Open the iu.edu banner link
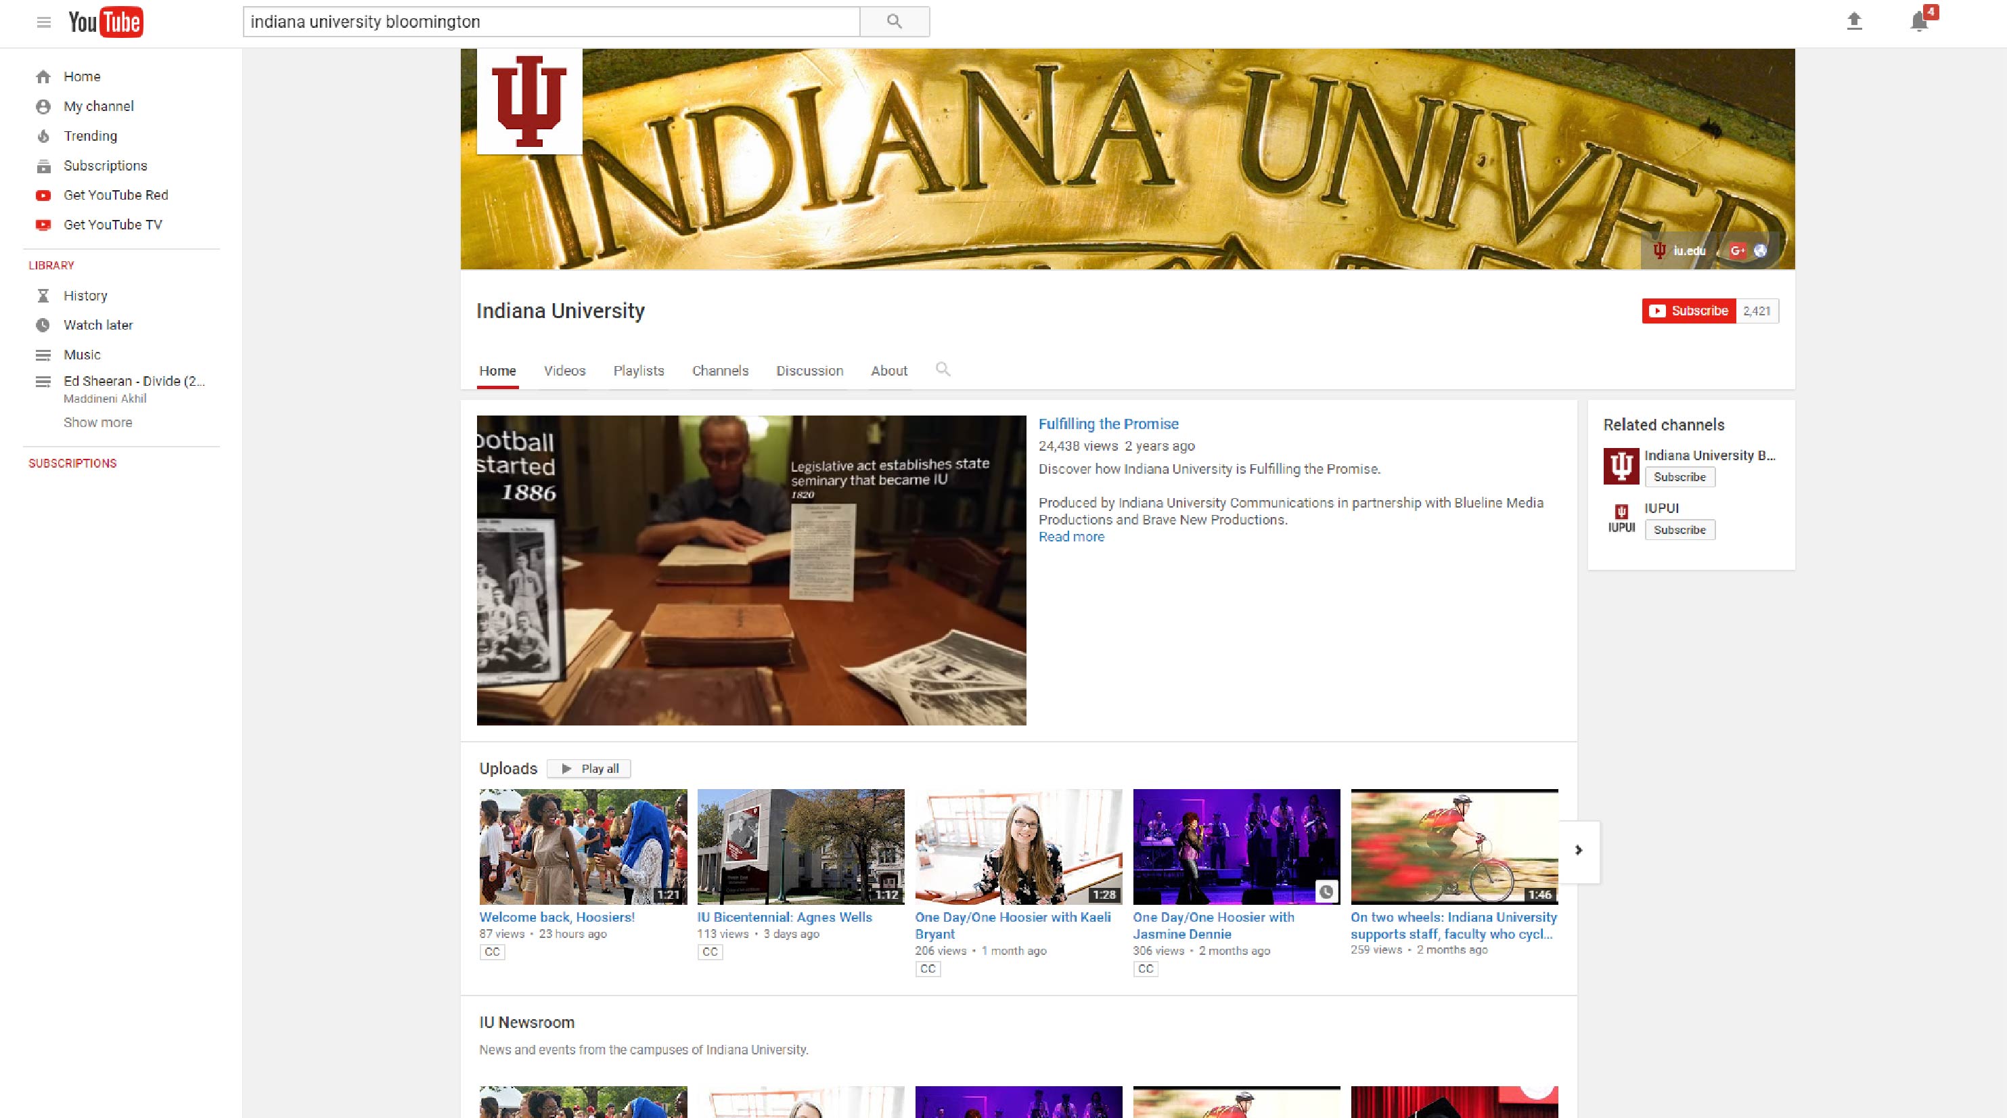Screen dimensions: 2007x1118 (x=1679, y=250)
